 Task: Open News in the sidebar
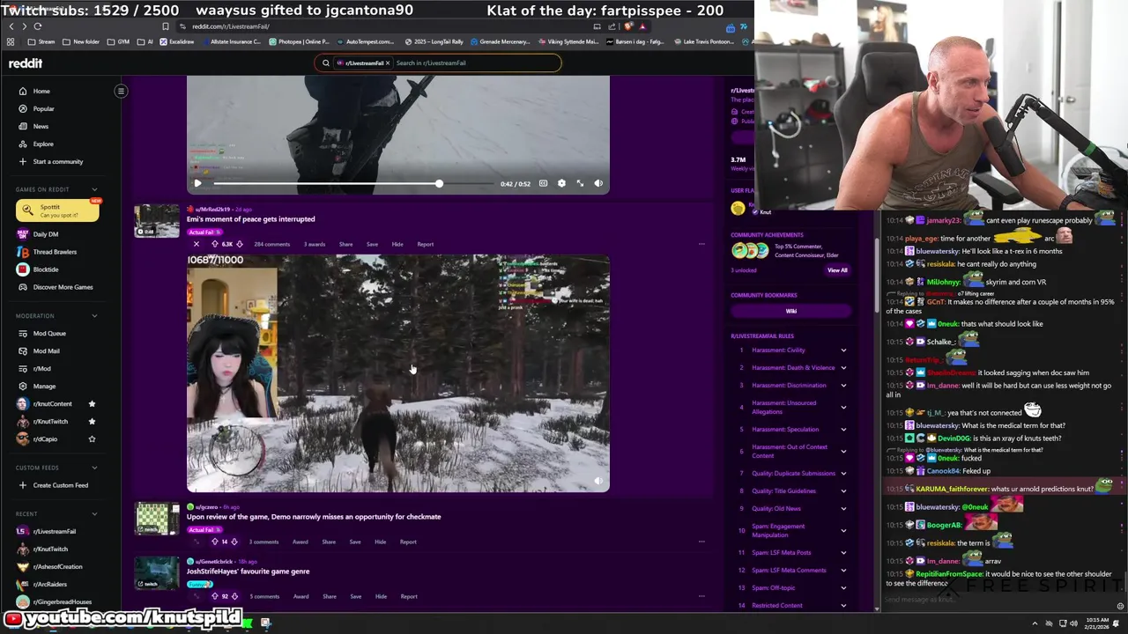41,127
